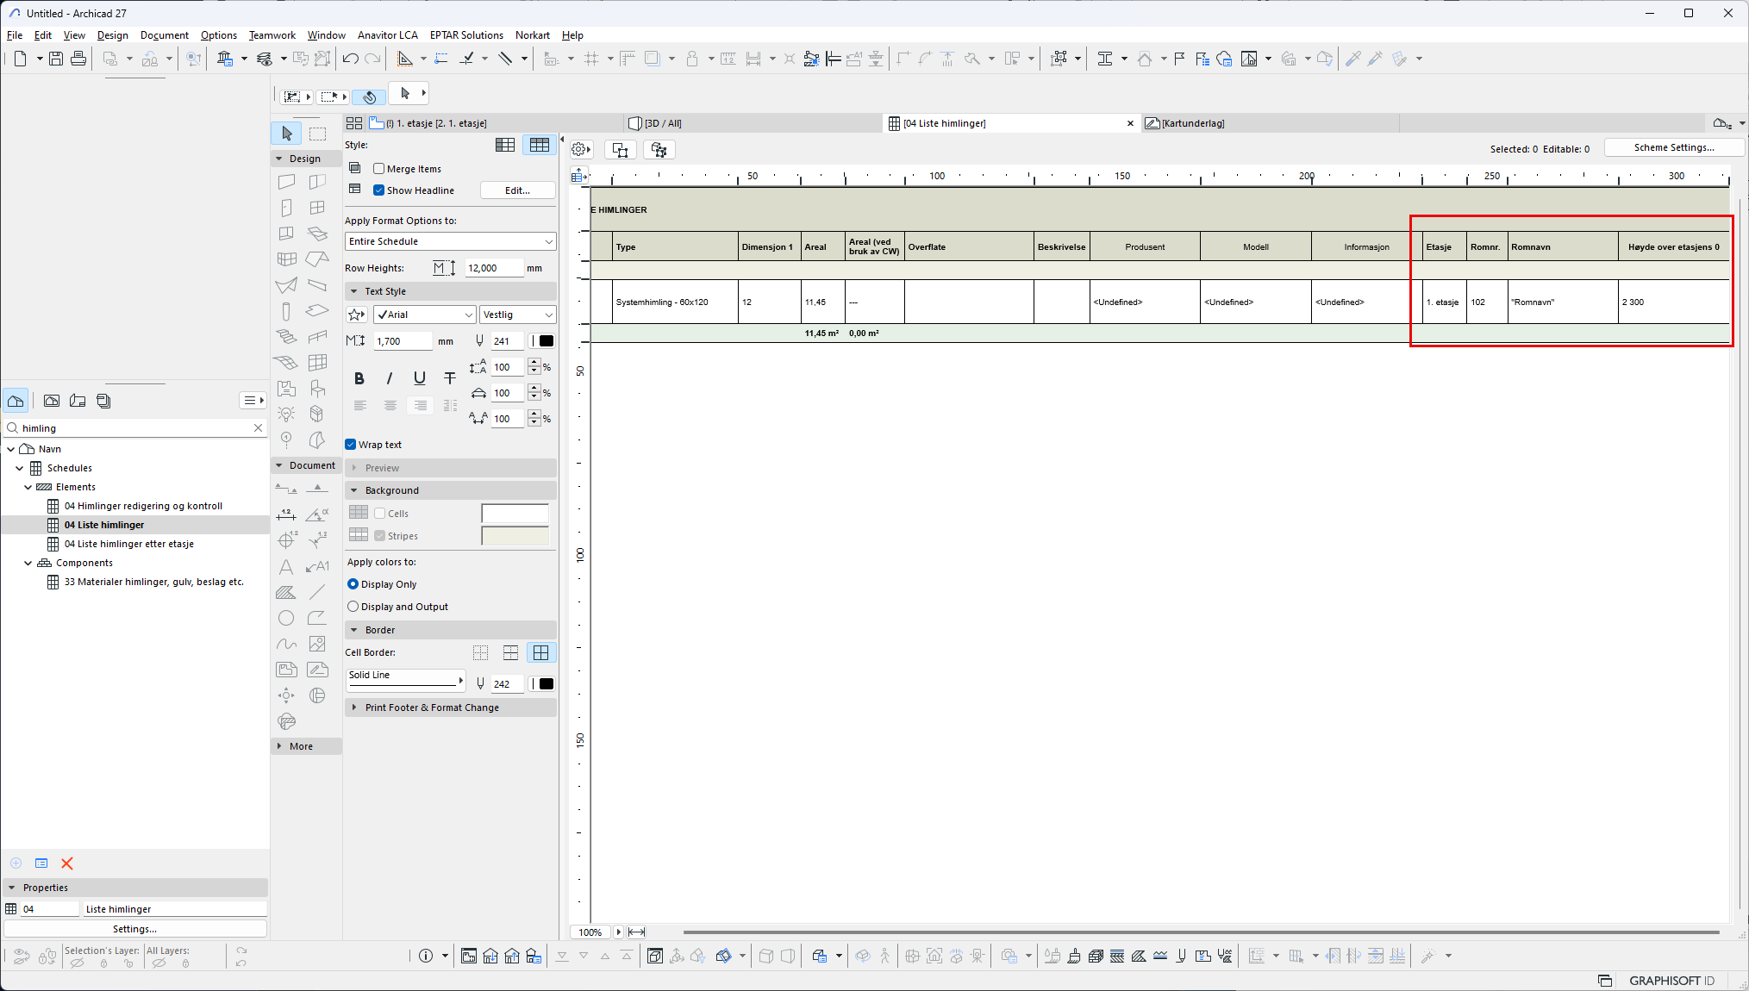The height and width of the screenshot is (991, 1749).
Task: Open the Arial font dropdown
Action: click(x=425, y=315)
